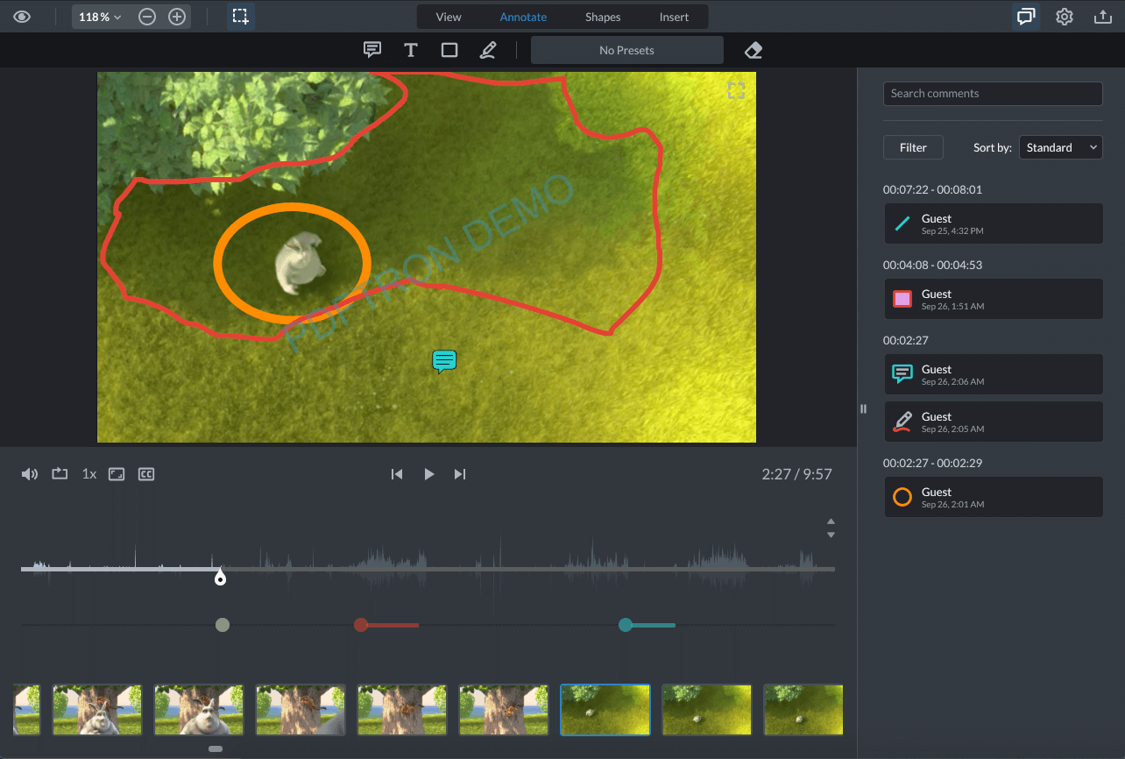Select the comment note tool

click(x=372, y=50)
